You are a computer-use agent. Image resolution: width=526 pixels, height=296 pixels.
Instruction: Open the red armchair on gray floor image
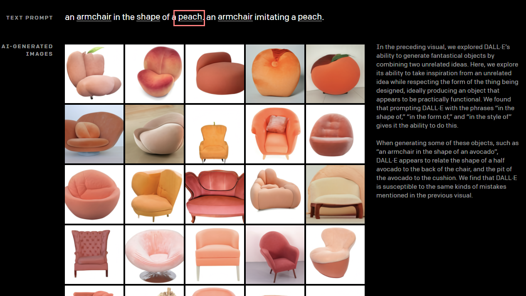[275, 255]
